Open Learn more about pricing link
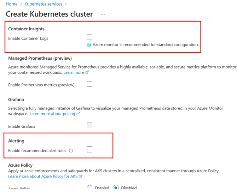This screenshot has width=237, height=192. point(52,114)
